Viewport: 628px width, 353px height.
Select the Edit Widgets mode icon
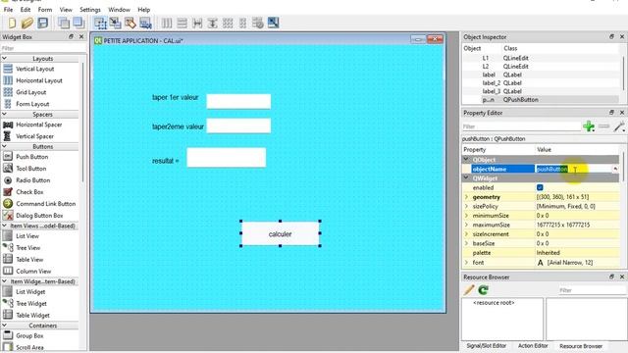point(100,23)
